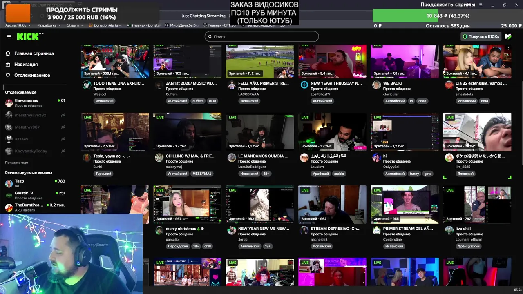Click the heart icon beside Отслеживаемое
523x294 pixels.
click(x=8, y=75)
